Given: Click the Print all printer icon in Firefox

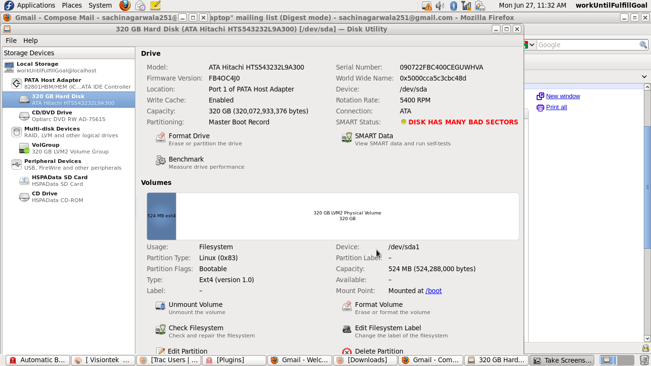Looking at the screenshot, I should tap(540, 108).
